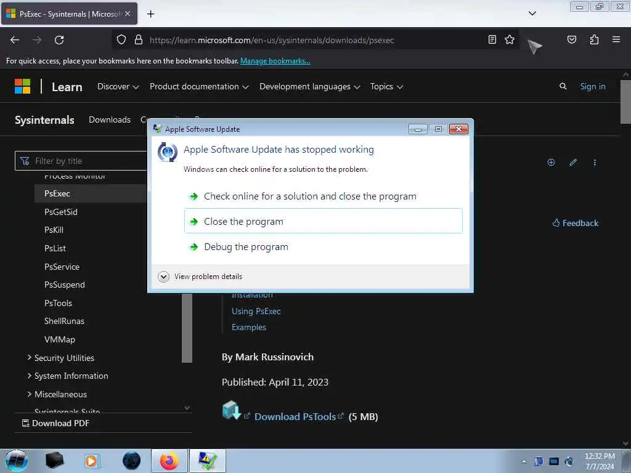
Task: Open the search magnifier on Learn header
Action: tap(563, 86)
